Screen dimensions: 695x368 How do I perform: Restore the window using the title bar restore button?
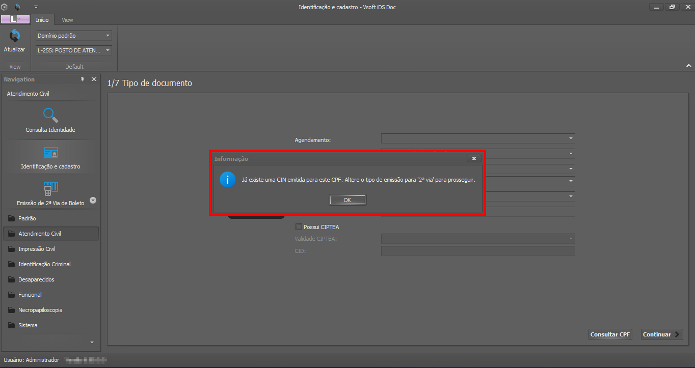click(673, 7)
